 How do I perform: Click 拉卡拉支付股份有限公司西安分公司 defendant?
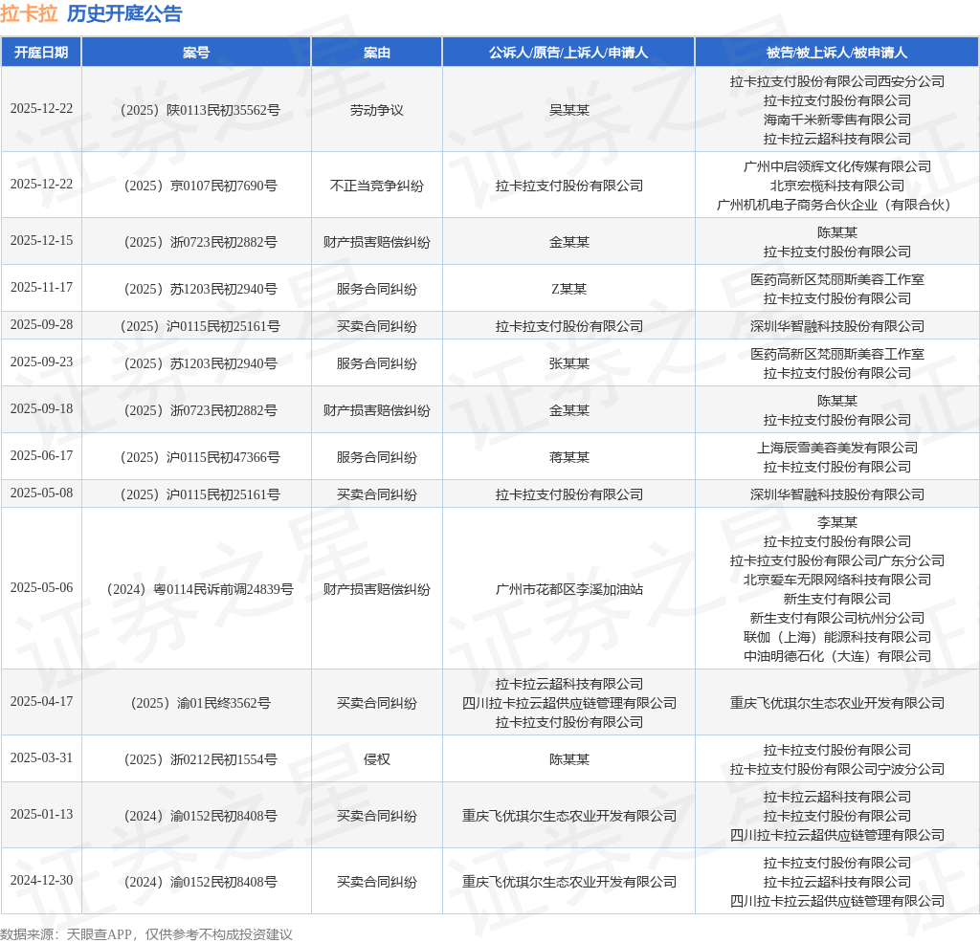836,81
